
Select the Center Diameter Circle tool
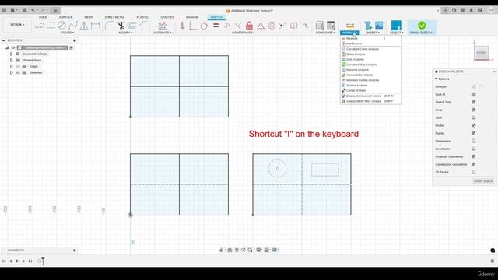point(61,26)
